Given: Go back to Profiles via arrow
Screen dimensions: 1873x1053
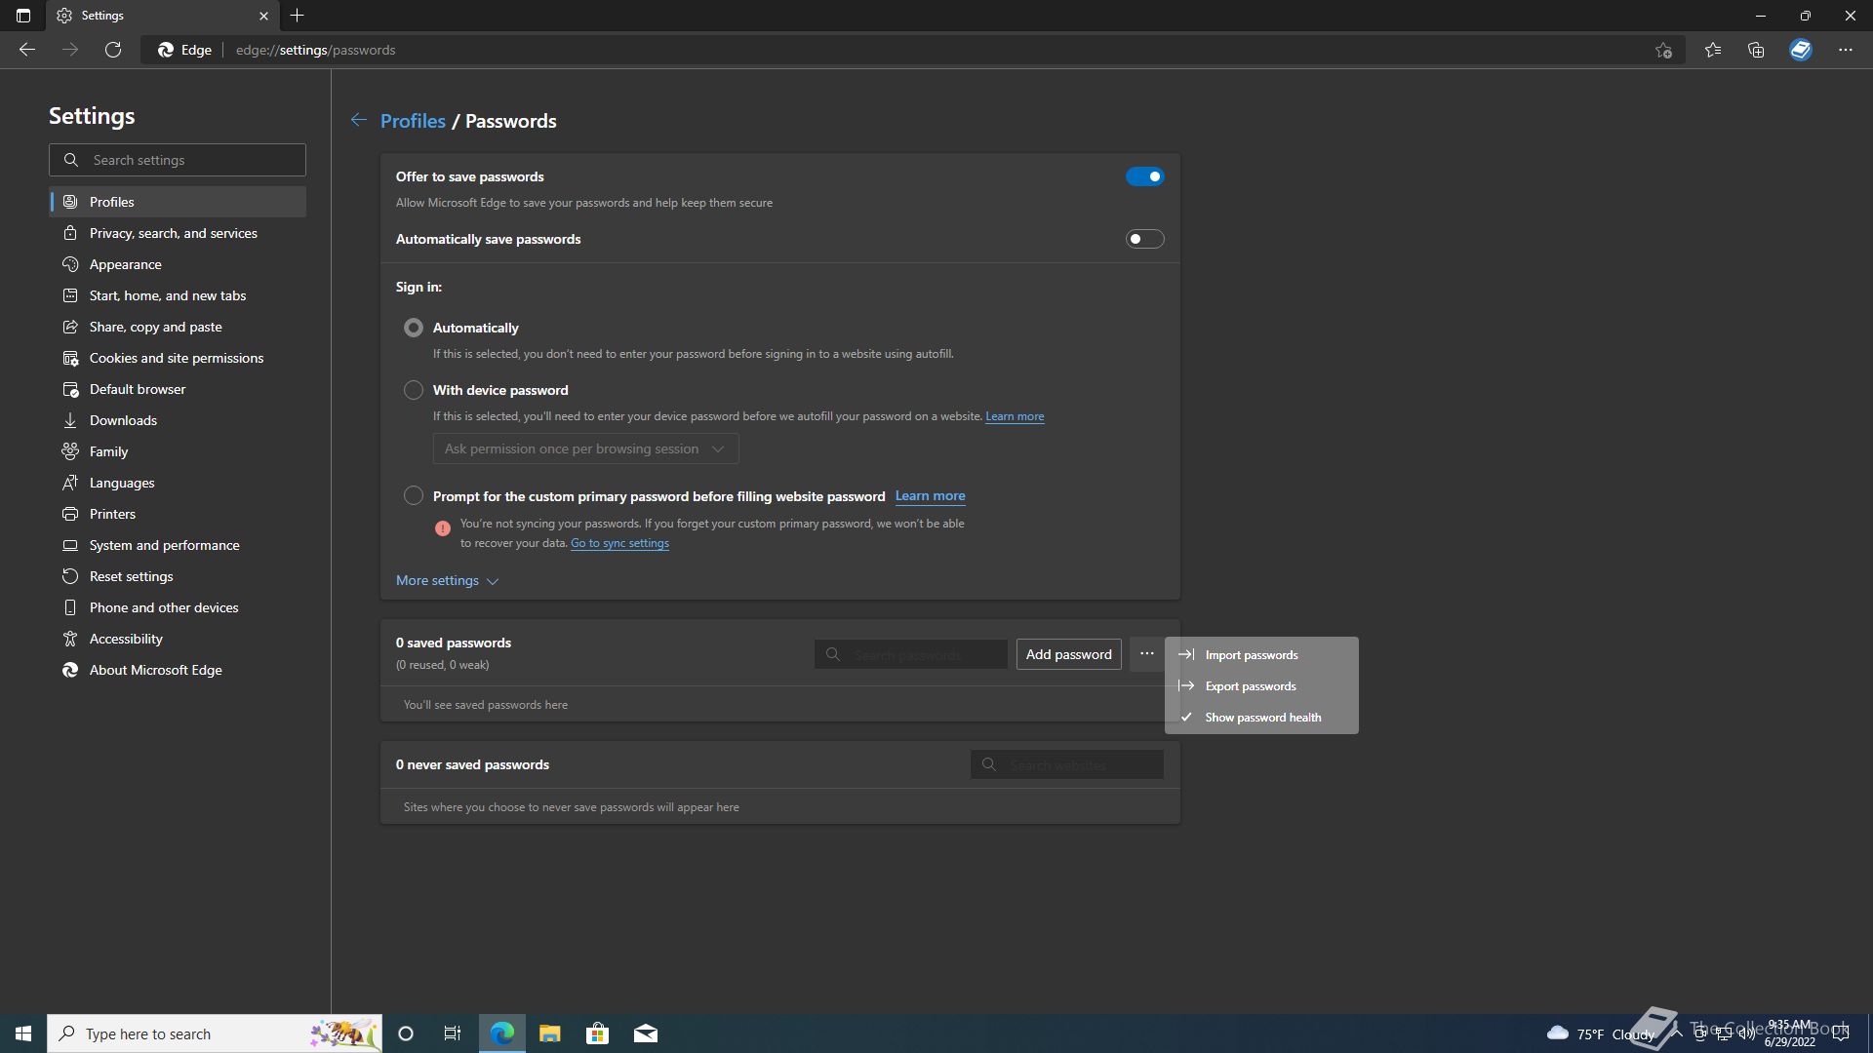Looking at the screenshot, I should 359,120.
